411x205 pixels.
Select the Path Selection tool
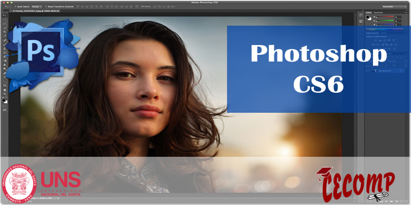pos(5,81)
